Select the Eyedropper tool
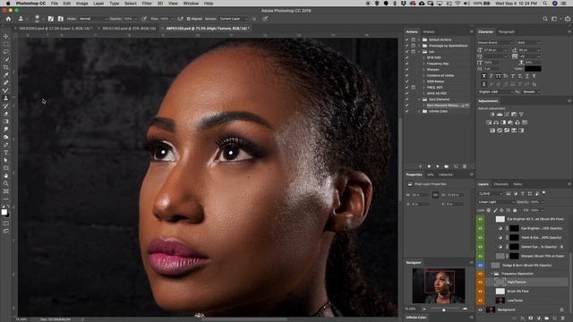This screenshot has width=573, height=322. (6, 75)
